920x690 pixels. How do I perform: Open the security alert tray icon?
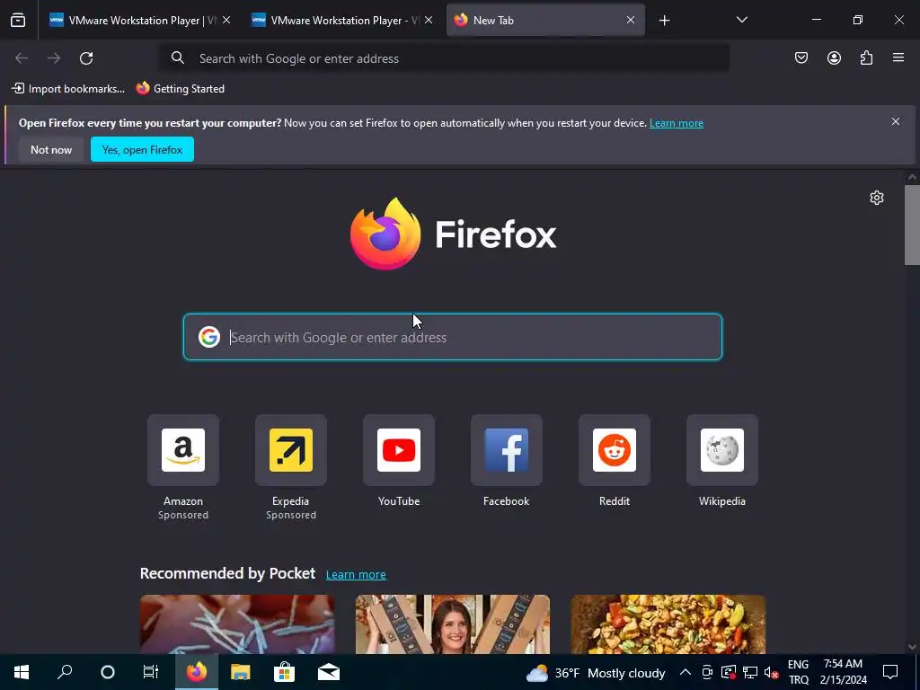click(x=729, y=672)
